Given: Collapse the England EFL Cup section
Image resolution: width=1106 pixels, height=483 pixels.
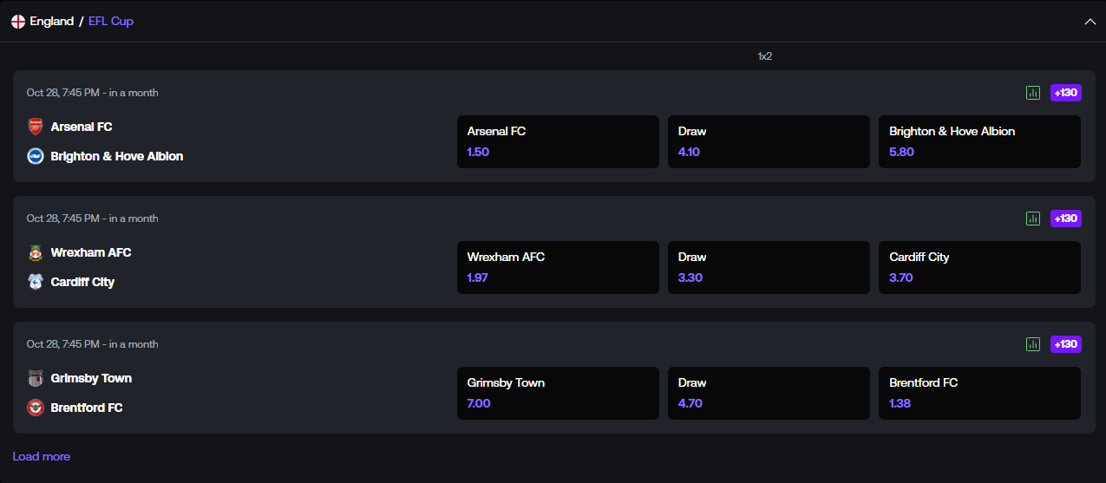Looking at the screenshot, I should coord(1090,22).
